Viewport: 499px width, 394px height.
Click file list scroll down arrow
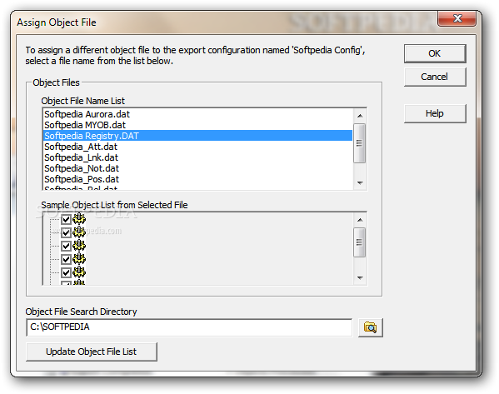(x=360, y=183)
